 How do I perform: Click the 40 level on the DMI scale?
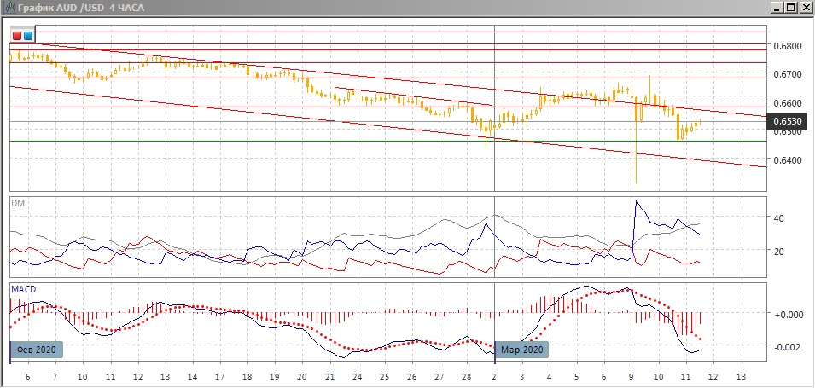778,218
